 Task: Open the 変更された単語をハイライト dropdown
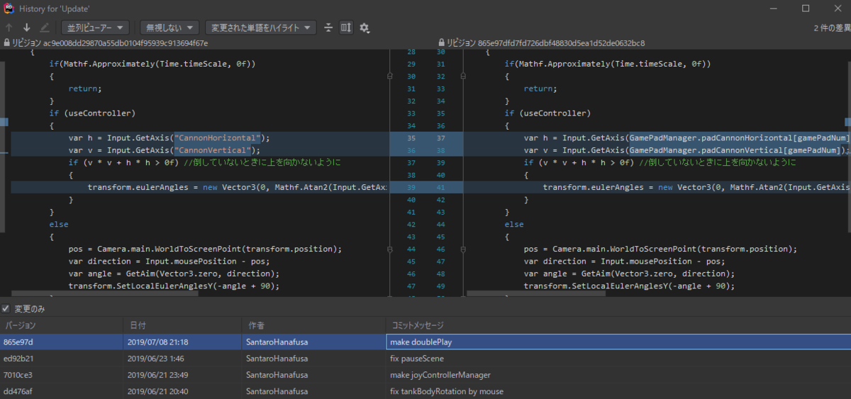[260, 28]
